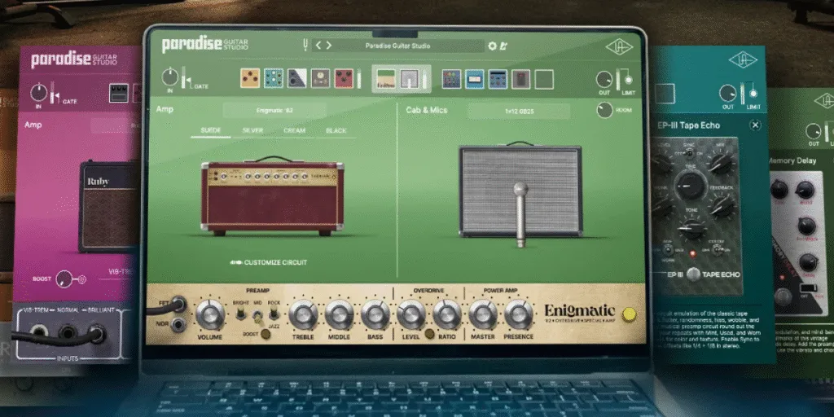Click the ROOM knob in Cab & Mics
Screen dimensions: 834x417
(x=604, y=110)
